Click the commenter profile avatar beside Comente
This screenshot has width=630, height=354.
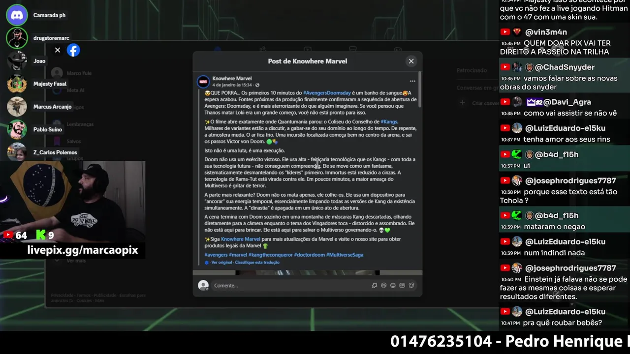pyautogui.click(x=203, y=285)
